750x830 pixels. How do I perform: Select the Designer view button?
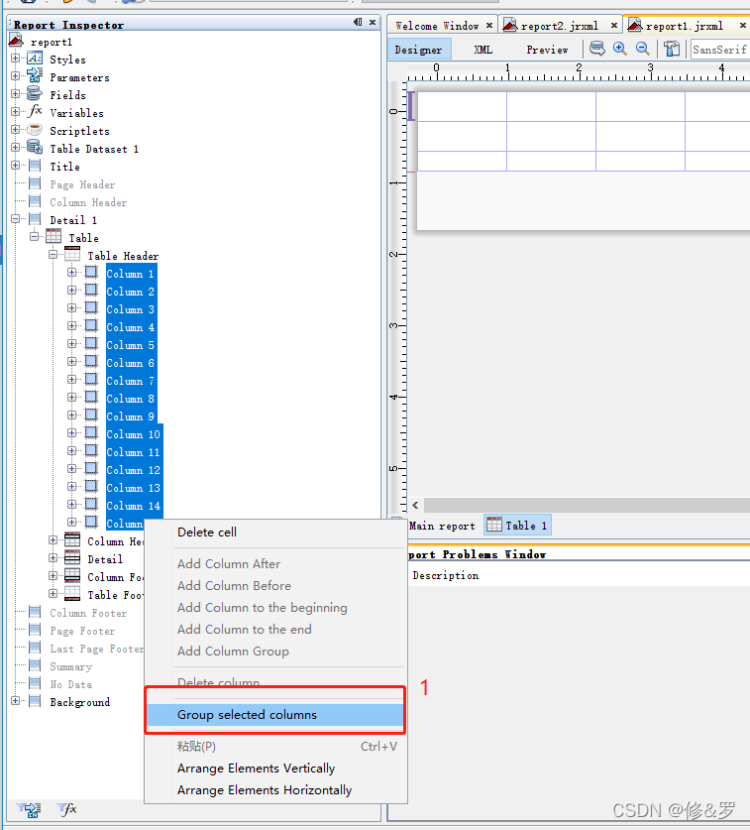[419, 50]
